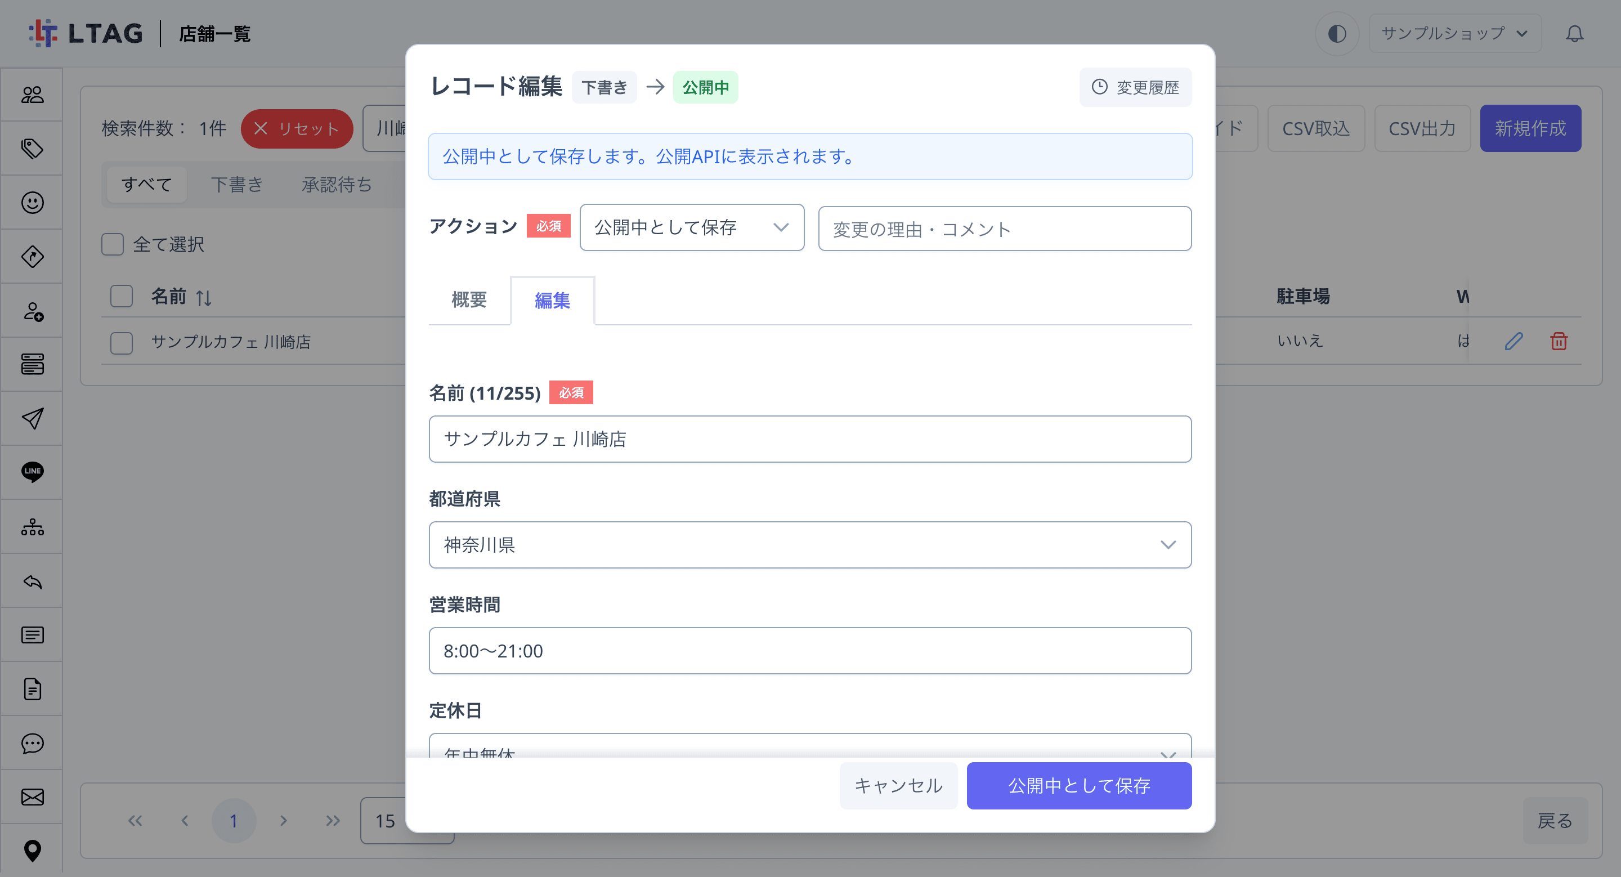Open the document file sidebar icon
Viewport: 1621px width, 877px height.
[32, 689]
